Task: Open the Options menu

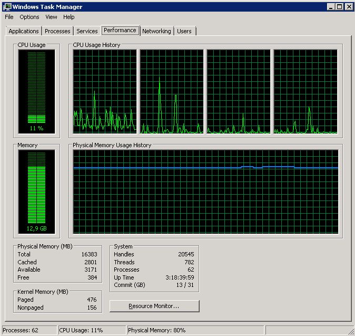Action: [29, 17]
